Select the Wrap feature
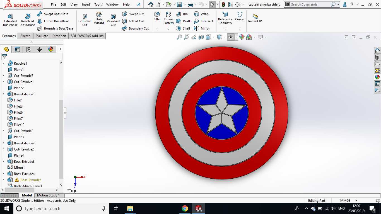Screen dimensions: 381x214 coord(201,14)
